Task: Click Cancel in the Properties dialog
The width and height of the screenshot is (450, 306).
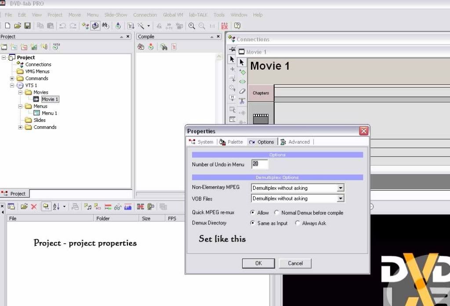Action: [295, 263]
